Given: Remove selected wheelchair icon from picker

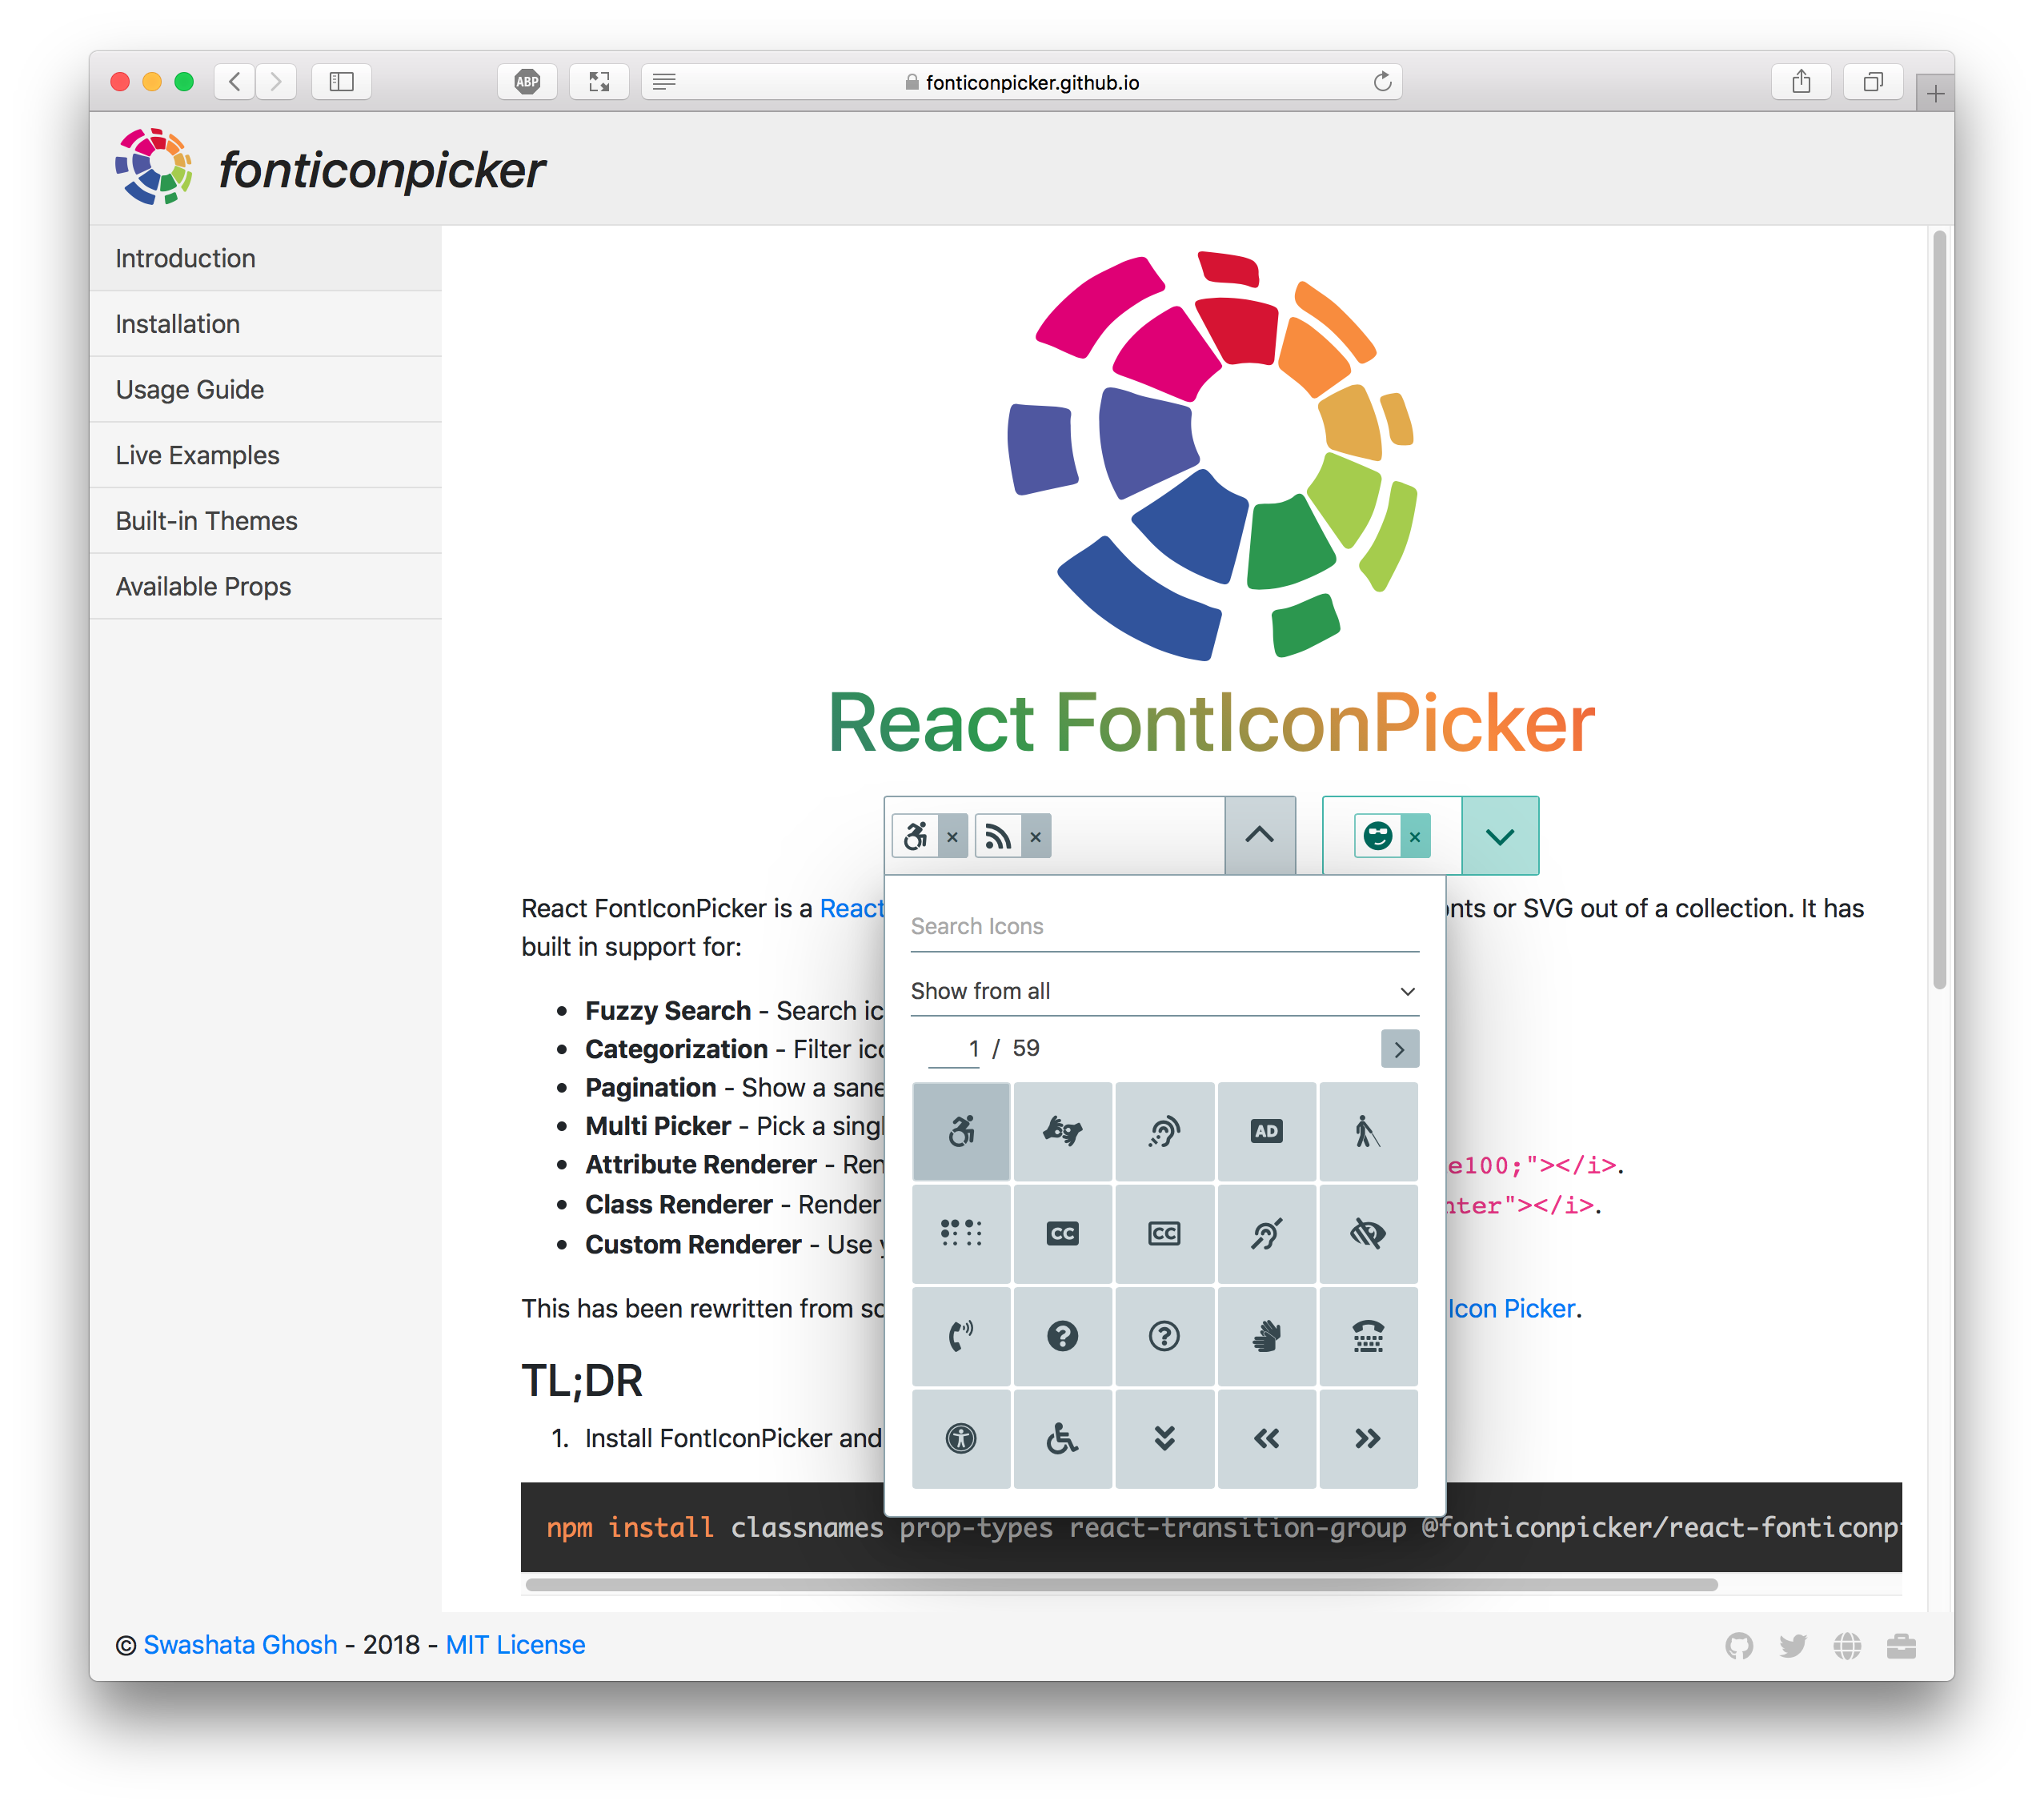Looking at the screenshot, I should 952,837.
